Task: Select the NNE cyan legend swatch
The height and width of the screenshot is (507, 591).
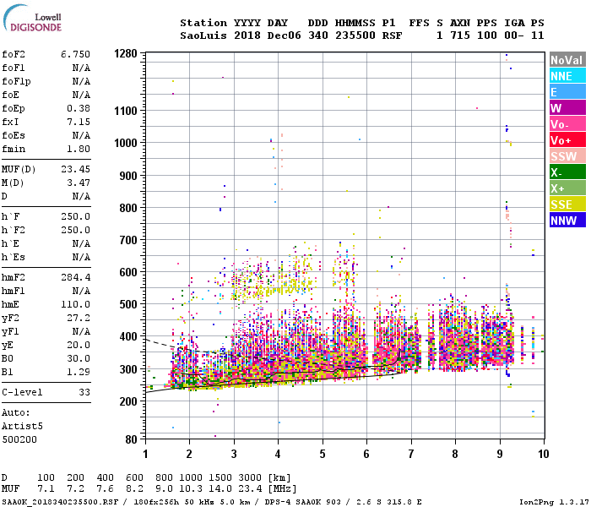Action: [x=567, y=76]
